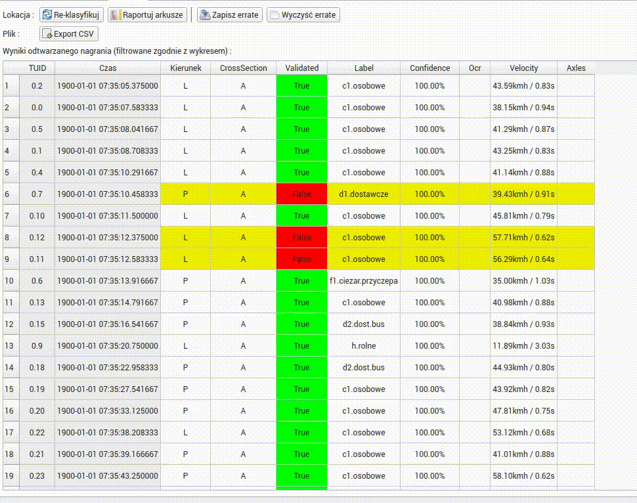
Task: Toggle the red False cell in row 6
Action: click(x=301, y=194)
